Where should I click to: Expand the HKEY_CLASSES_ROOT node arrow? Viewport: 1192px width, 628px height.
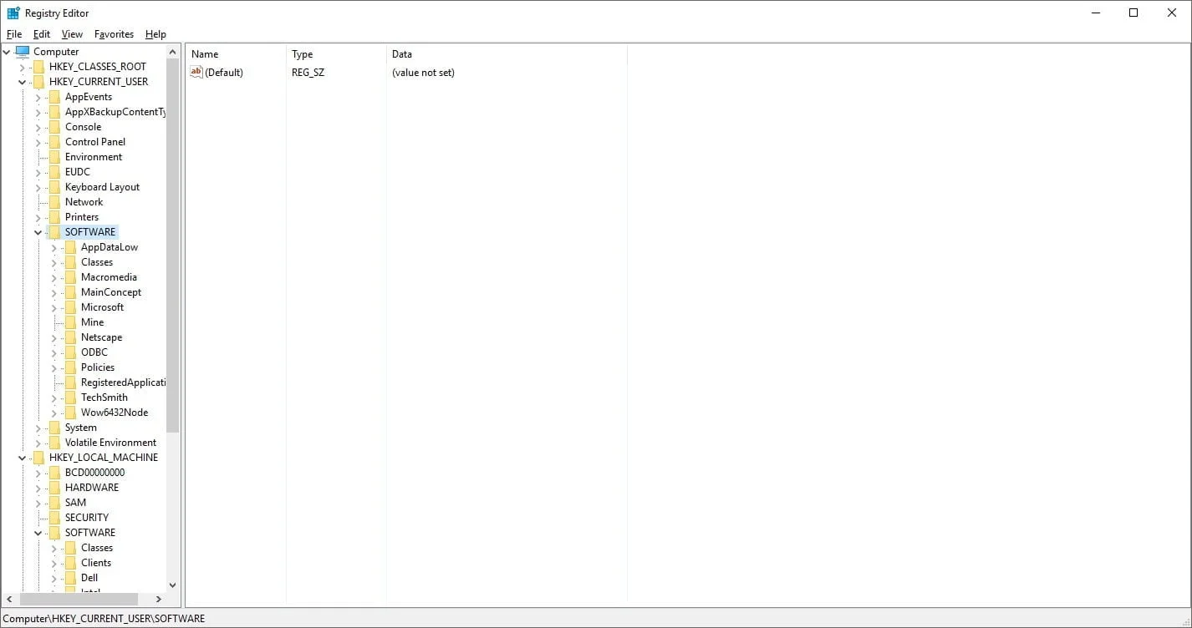click(x=22, y=66)
